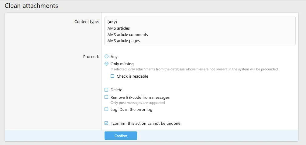Screen dimensions: 306x145
Task: Click the "I confirm this action" label text
Action: [x=146, y=123]
